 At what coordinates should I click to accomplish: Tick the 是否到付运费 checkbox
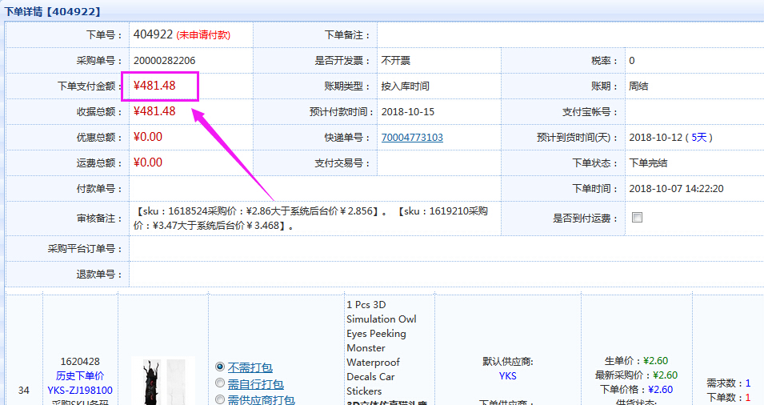point(637,218)
